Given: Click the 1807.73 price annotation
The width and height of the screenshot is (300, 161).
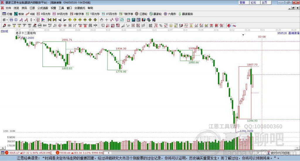Looking at the screenshot, I should (252, 65).
